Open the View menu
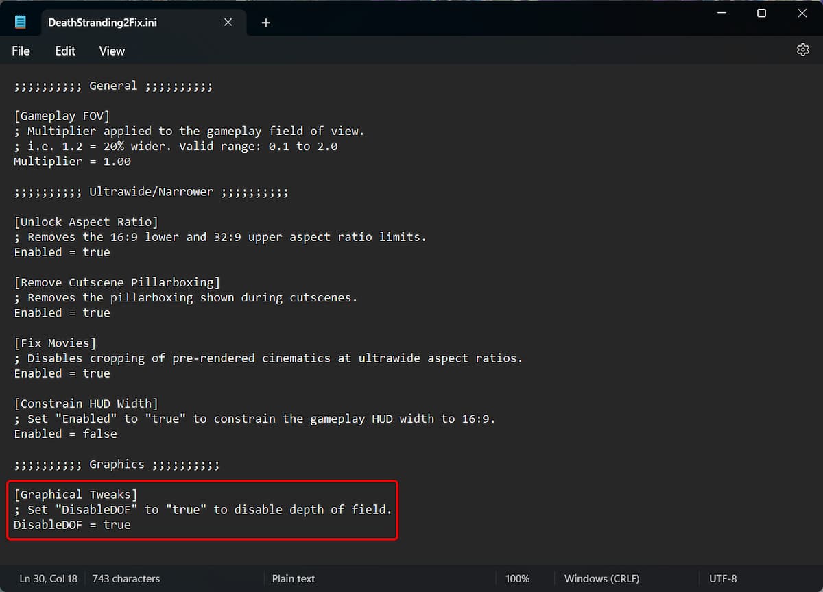This screenshot has height=592, width=823. (112, 51)
